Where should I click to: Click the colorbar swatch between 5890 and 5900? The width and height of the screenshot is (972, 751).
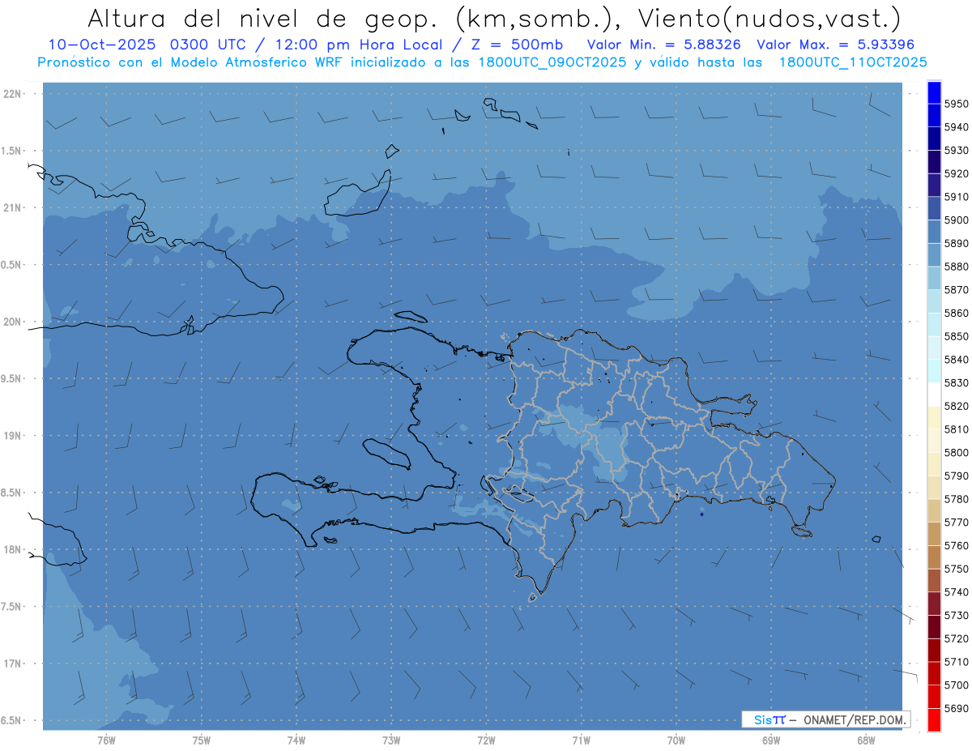[934, 232]
